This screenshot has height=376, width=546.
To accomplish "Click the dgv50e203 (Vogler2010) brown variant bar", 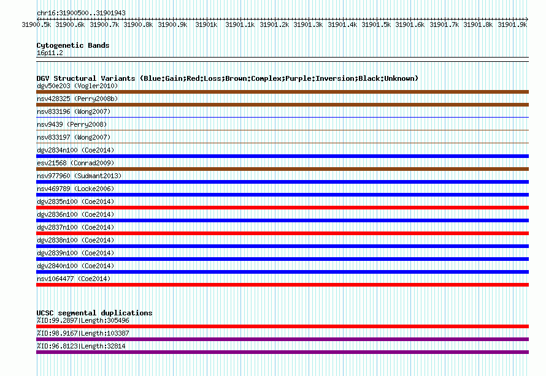I will [x=282, y=92].
